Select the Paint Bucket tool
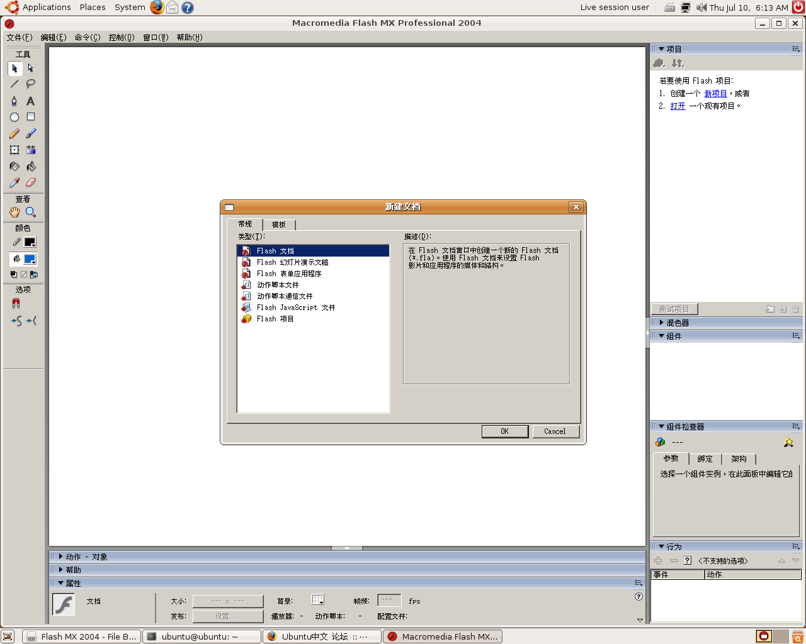 [30, 166]
